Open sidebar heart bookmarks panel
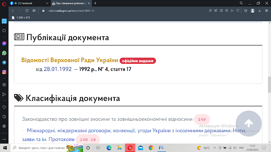 pyautogui.click(x=4, y=107)
